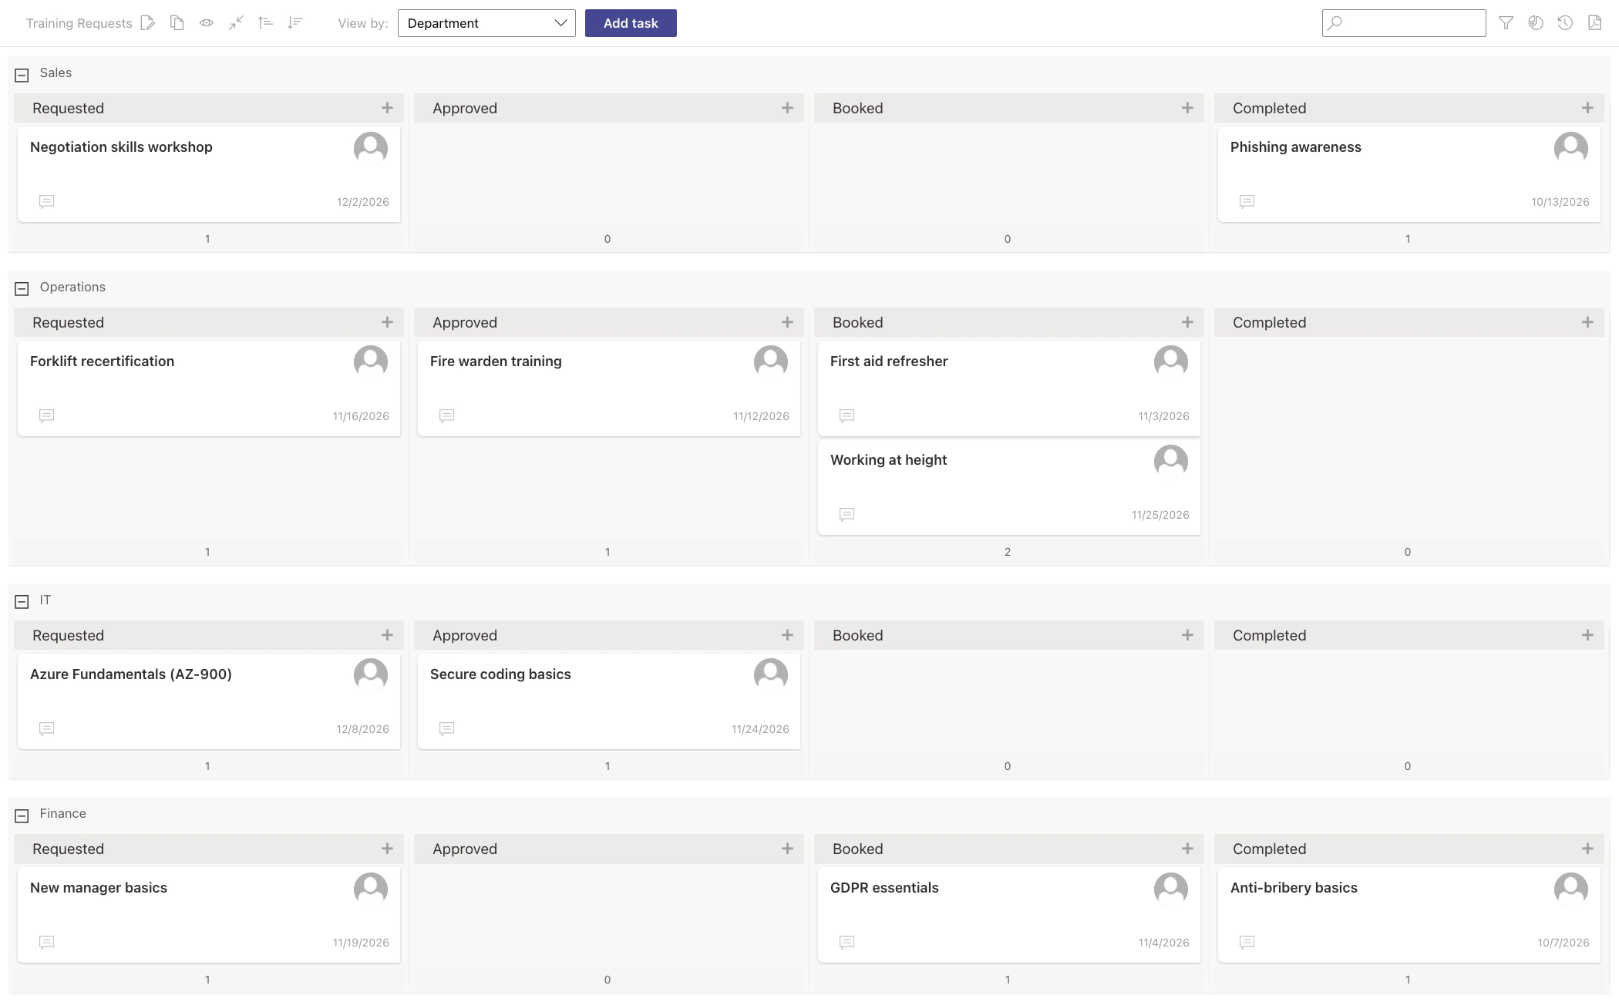1619x1002 pixels.
Task: Open the filter funnel icon
Action: [1506, 23]
